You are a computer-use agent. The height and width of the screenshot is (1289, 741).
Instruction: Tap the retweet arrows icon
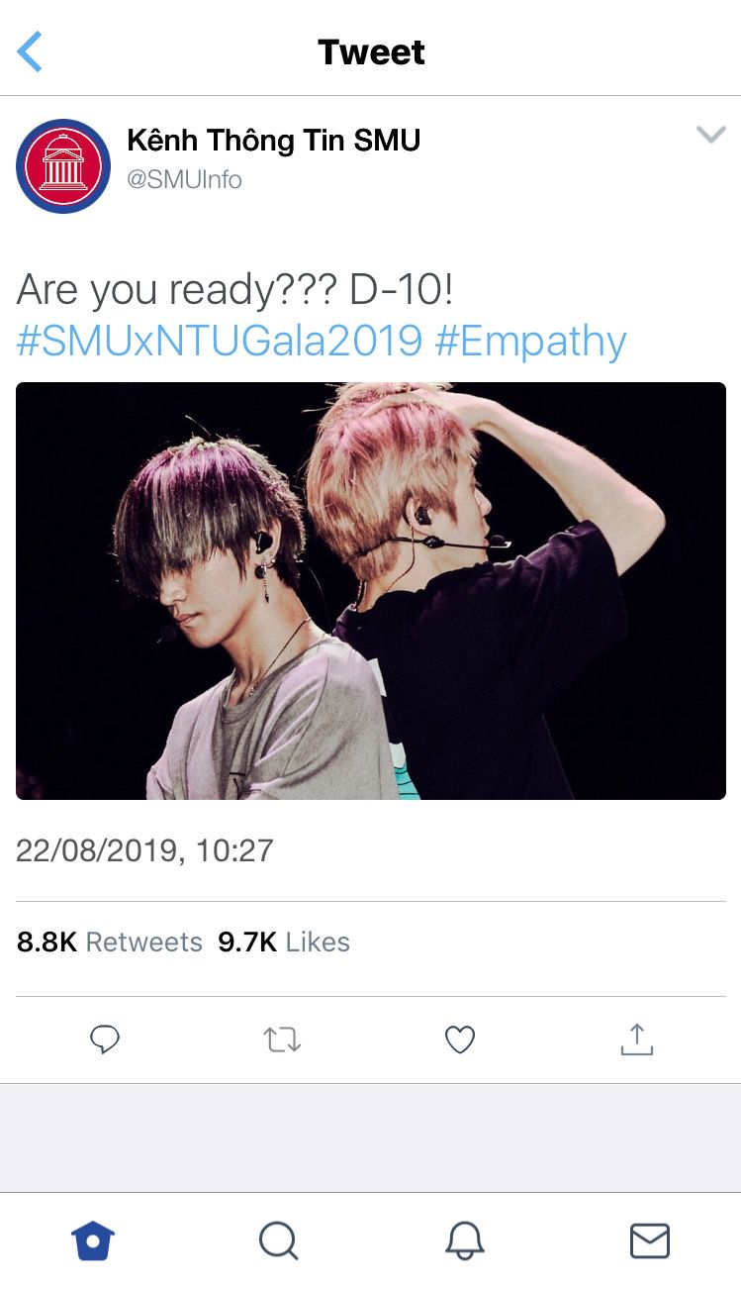coord(282,1040)
